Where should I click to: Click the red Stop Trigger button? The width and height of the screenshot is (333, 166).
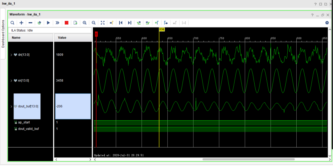pos(67,23)
